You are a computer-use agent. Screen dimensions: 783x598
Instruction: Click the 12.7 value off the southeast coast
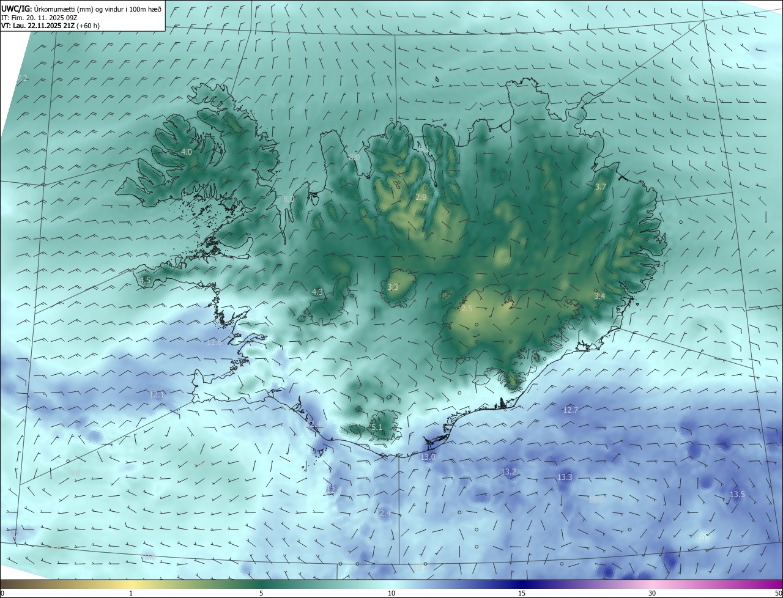(570, 410)
